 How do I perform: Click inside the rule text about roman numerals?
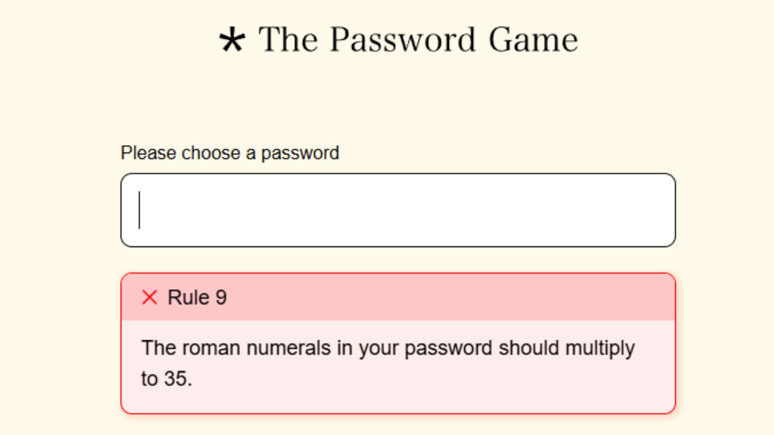click(x=387, y=348)
